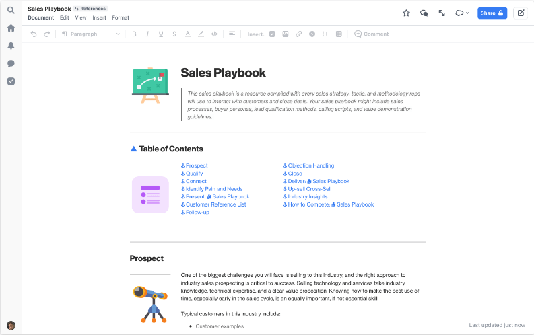Open the Format menu
This screenshot has width=534, height=335.
[x=121, y=17]
